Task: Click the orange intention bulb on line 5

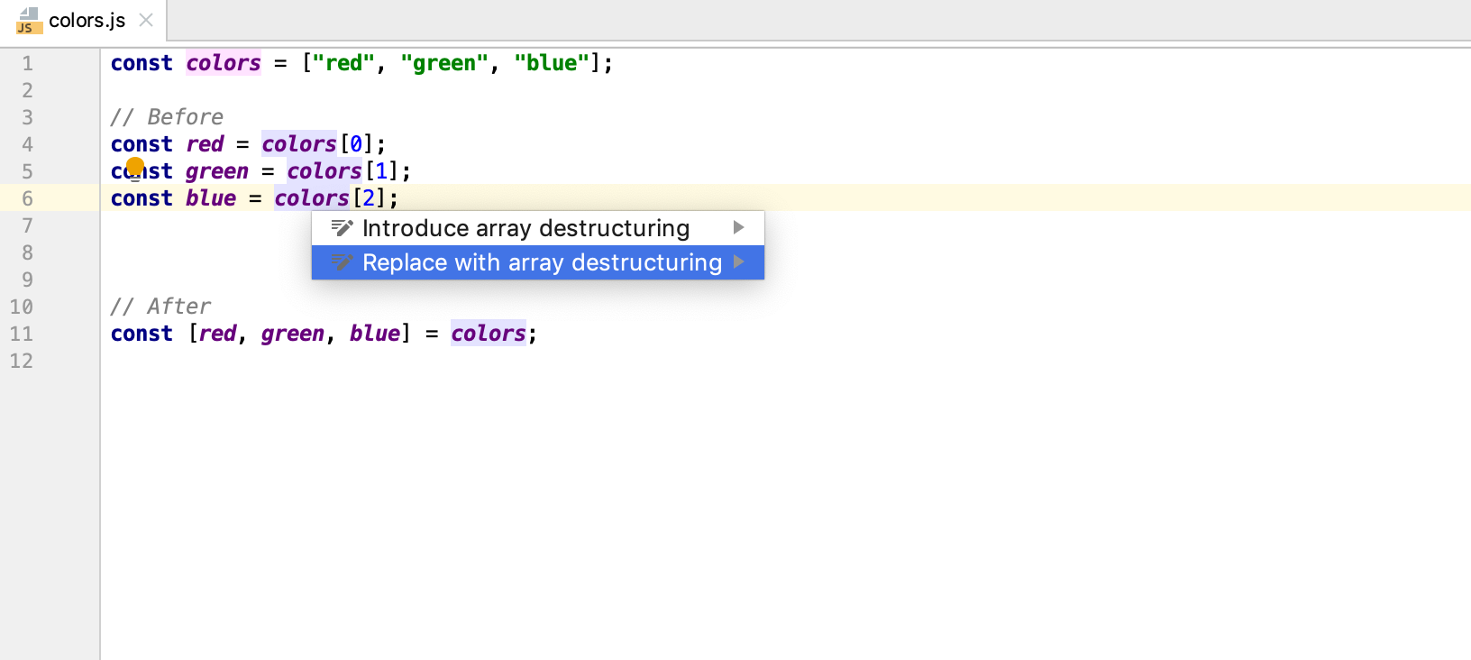Action: pyautogui.click(x=135, y=167)
